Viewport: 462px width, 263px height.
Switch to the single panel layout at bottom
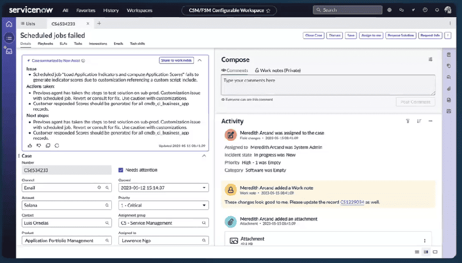[435, 252]
